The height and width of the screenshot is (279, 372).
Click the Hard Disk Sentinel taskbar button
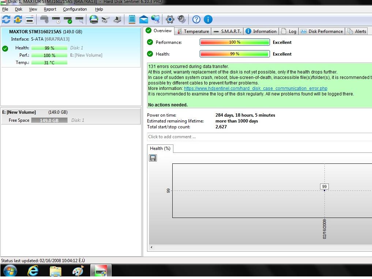tap(101, 271)
